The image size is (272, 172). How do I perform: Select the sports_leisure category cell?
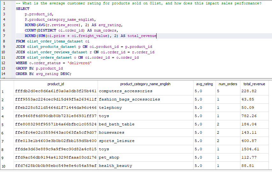pyautogui.click(x=145, y=141)
